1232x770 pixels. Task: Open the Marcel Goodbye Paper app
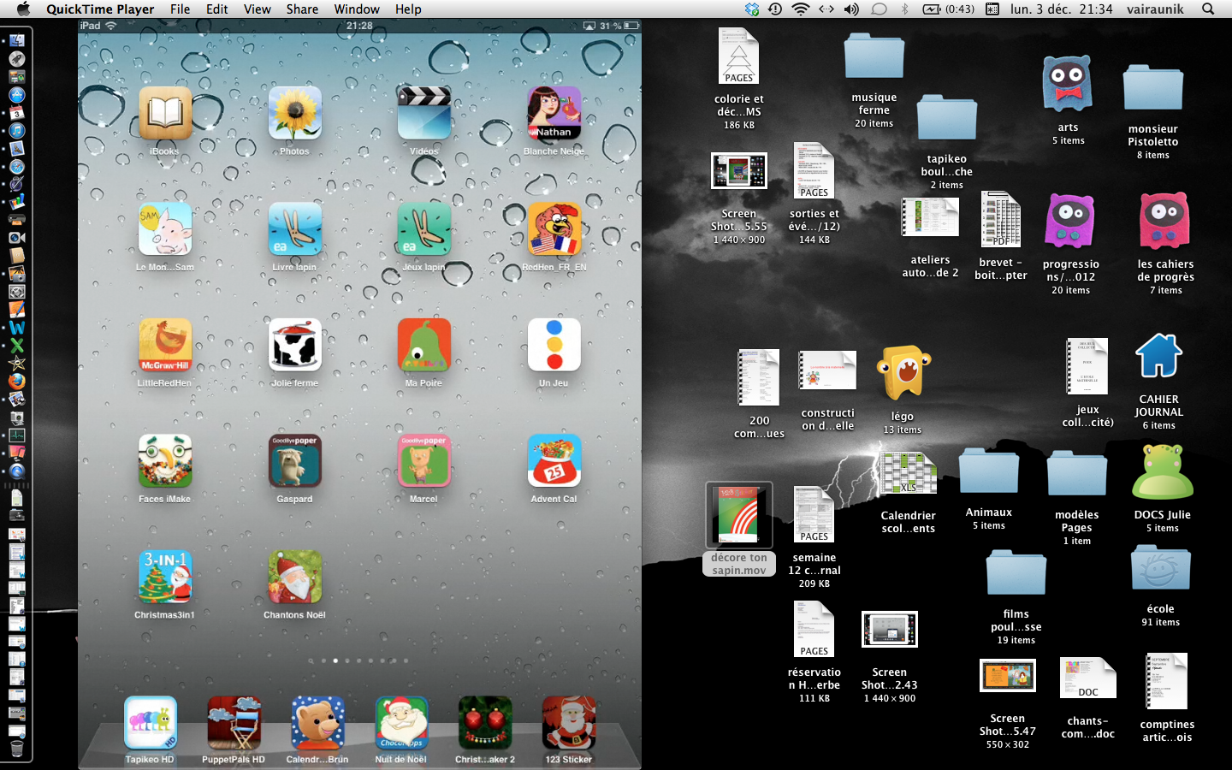point(423,460)
